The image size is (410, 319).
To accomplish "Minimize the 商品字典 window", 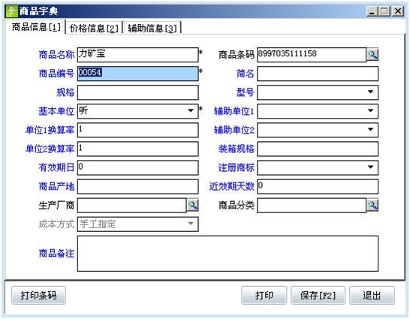I will coord(372,11).
